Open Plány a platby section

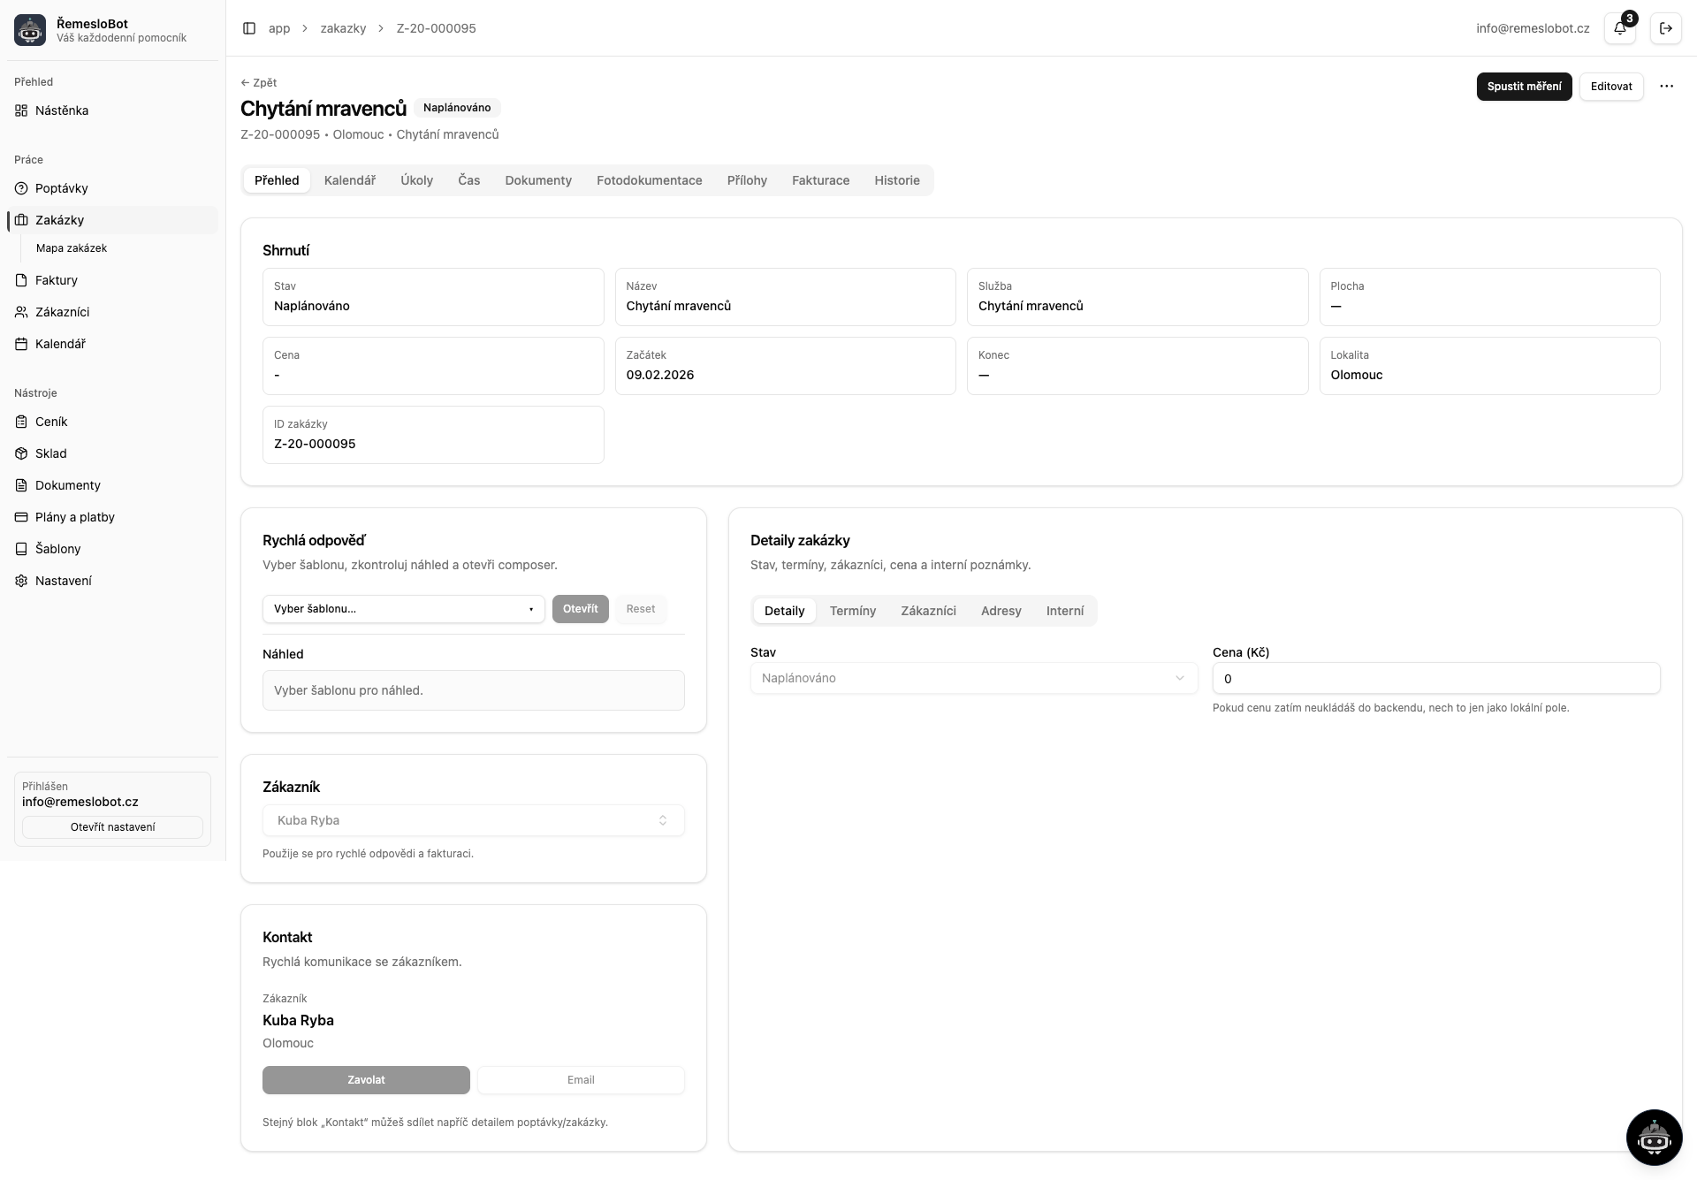coord(74,517)
